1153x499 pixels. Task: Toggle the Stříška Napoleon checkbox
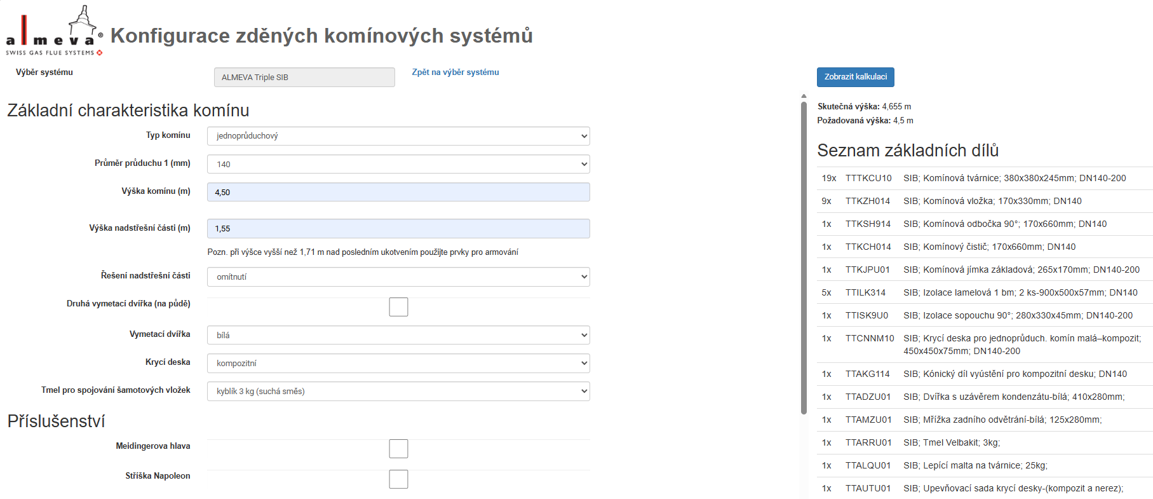coord(398,479)
